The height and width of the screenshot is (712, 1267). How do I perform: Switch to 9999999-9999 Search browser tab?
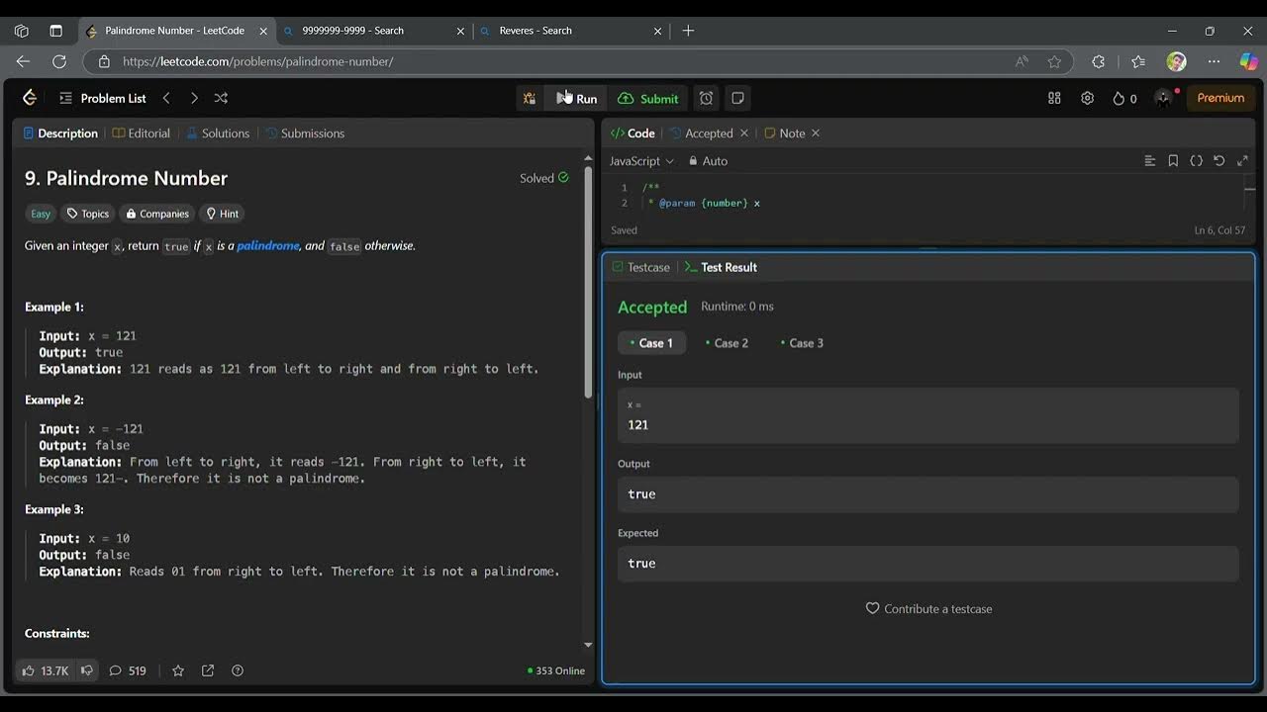tap(374, 31)
